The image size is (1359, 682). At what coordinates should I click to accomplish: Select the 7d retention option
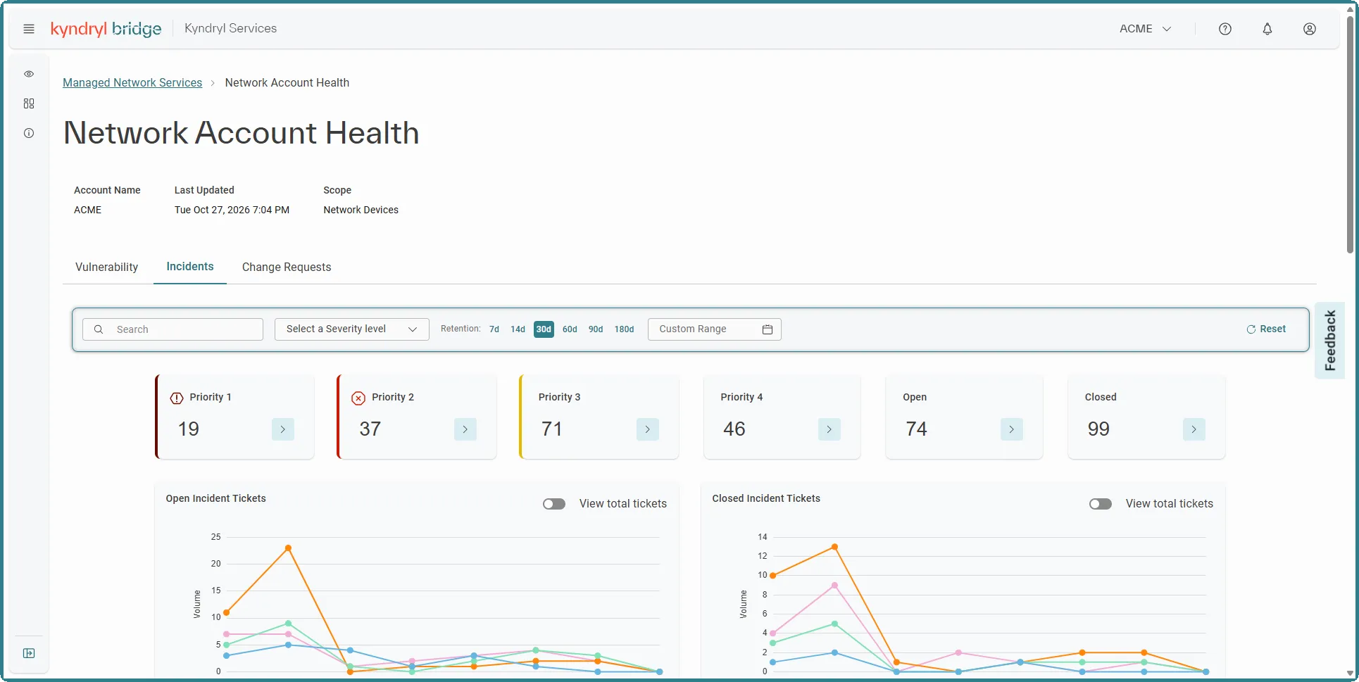coord(494,329)
